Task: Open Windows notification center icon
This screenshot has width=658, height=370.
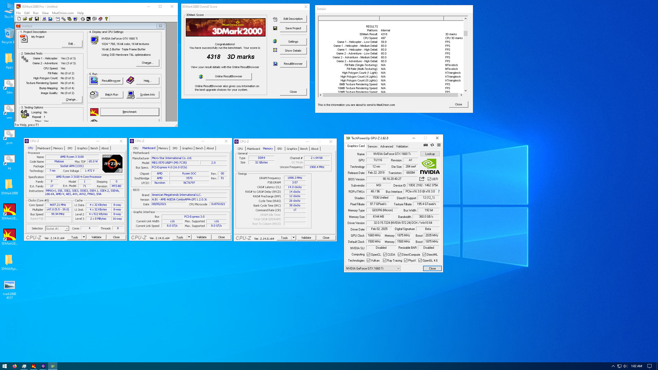Action: tap(650, 366)
